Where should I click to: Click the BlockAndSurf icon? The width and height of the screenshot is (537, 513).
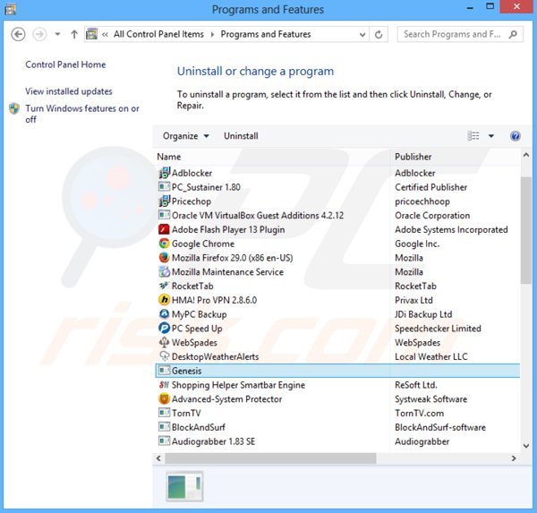165,427
